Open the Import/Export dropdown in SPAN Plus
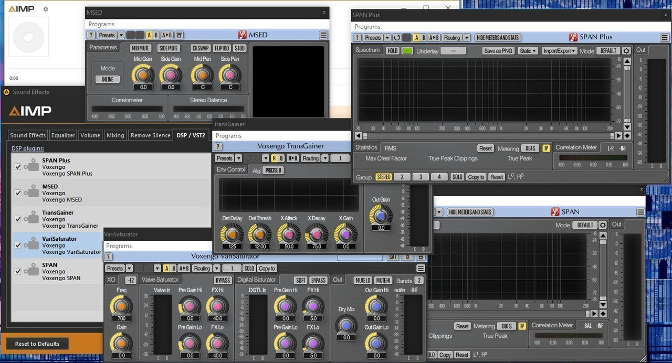The image size is (672, 363). tap(559, 51)
